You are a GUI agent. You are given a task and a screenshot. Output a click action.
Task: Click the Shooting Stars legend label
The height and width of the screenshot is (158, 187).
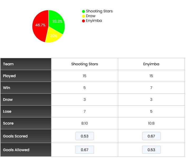(99, 11)
